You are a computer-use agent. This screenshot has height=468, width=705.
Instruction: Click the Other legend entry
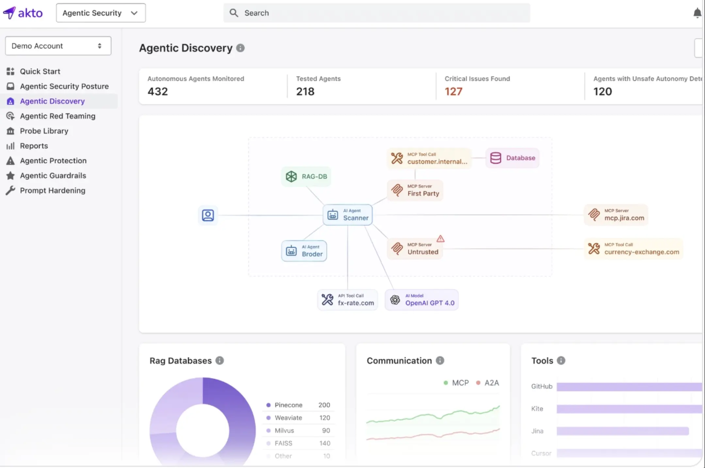click(x=298, y=456)
